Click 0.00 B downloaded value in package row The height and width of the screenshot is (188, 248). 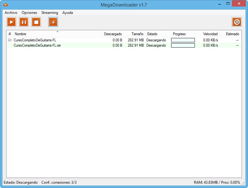(117, 40)
